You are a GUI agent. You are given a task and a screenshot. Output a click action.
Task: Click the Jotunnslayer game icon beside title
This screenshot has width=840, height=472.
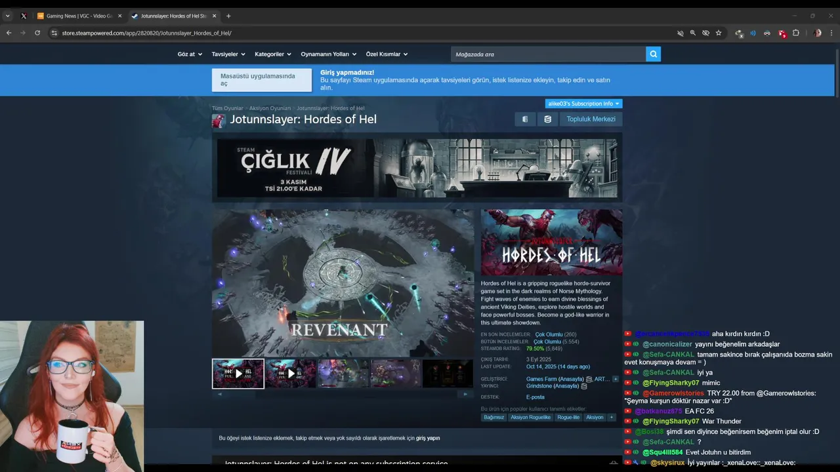tap(219, 120)
